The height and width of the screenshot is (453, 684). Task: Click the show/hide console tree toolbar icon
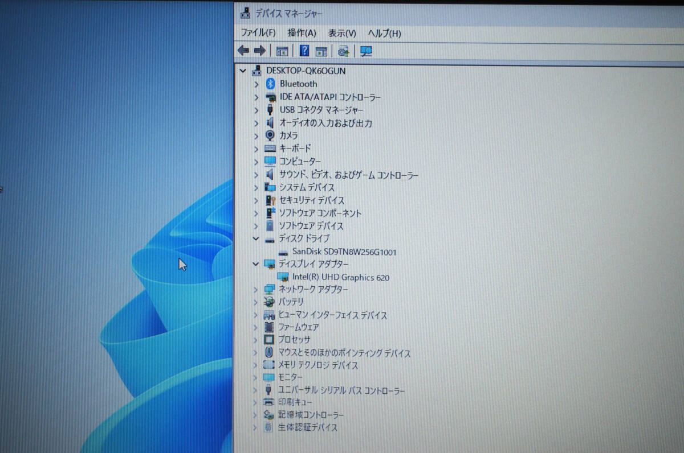coord(282,51)
